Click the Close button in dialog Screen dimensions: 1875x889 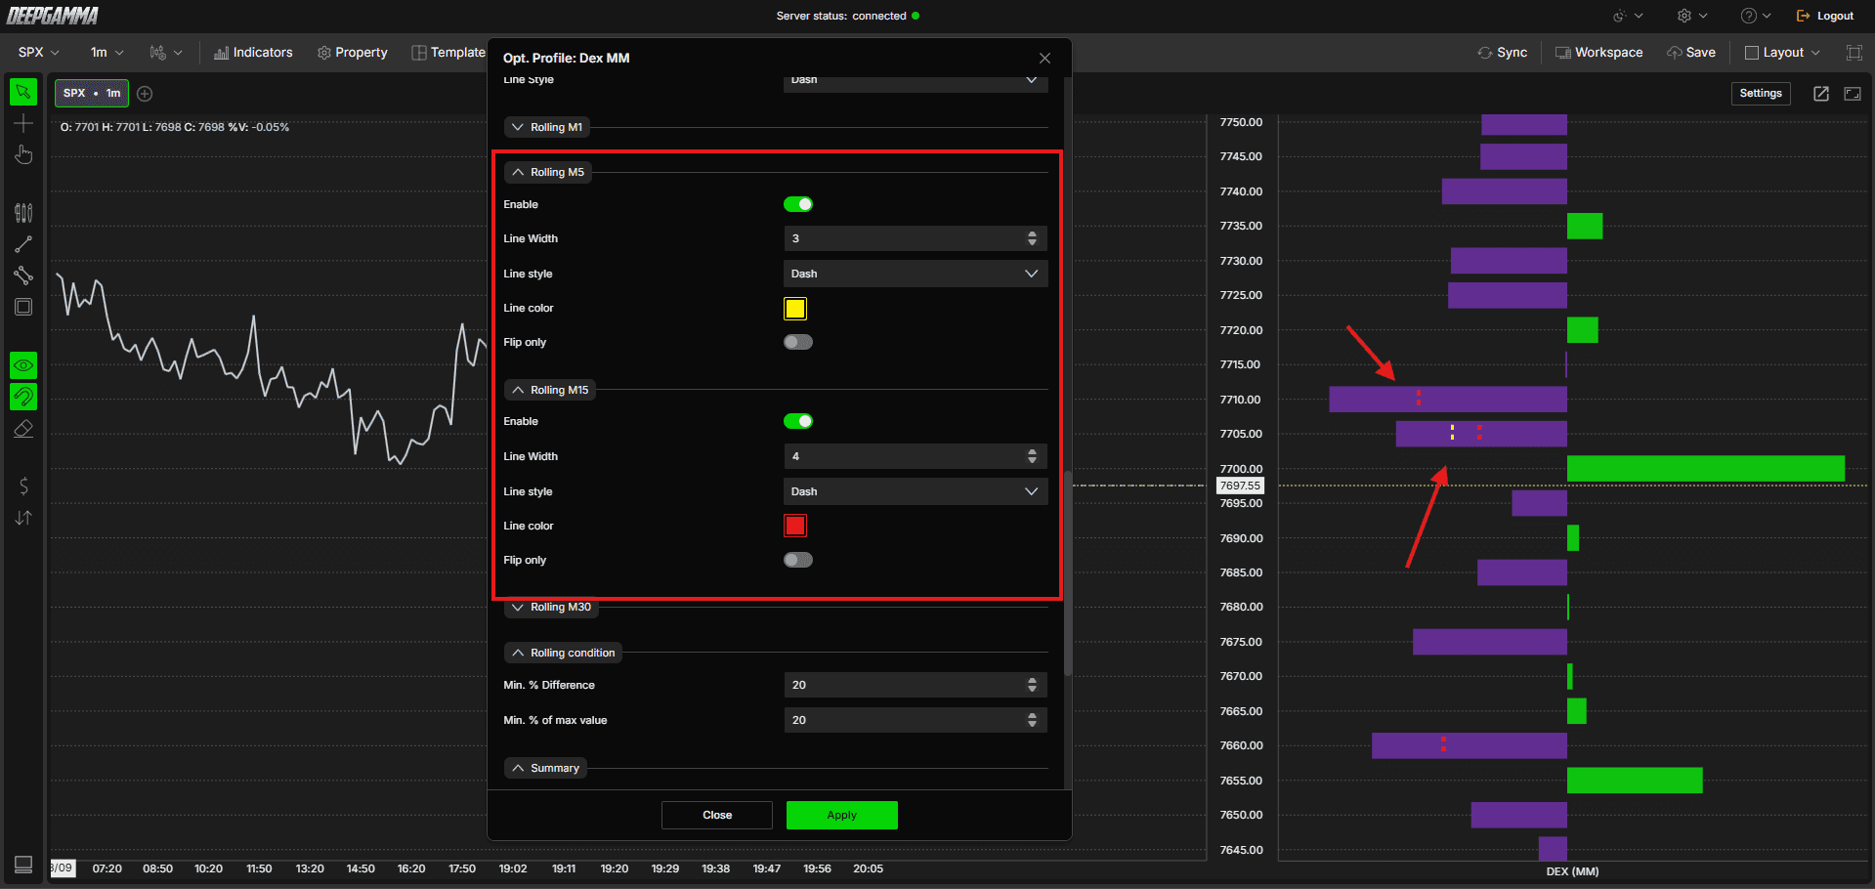point(717,815)
